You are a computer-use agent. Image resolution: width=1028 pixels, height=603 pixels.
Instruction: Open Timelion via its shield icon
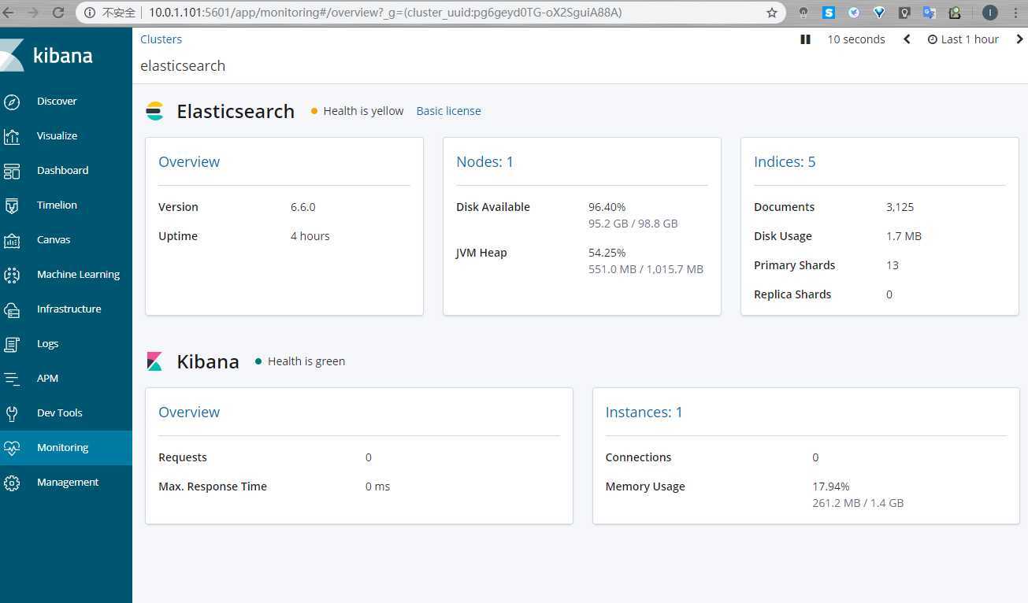12,205
